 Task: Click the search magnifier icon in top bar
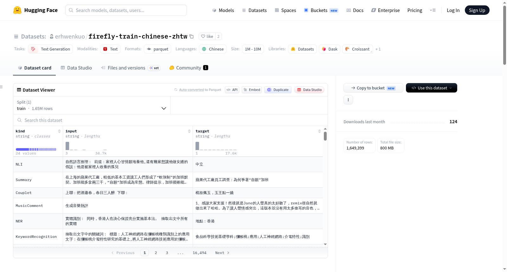click(x=71, y=10)
